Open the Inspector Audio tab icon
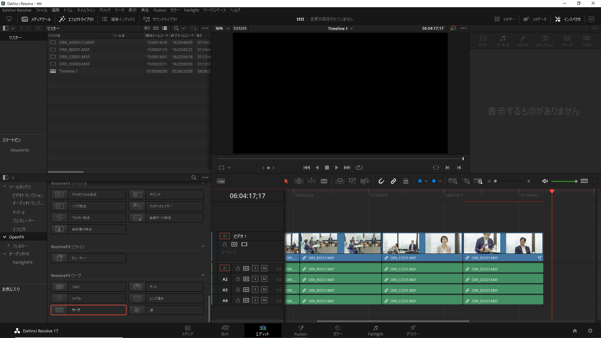 click(x=503, y=41)
